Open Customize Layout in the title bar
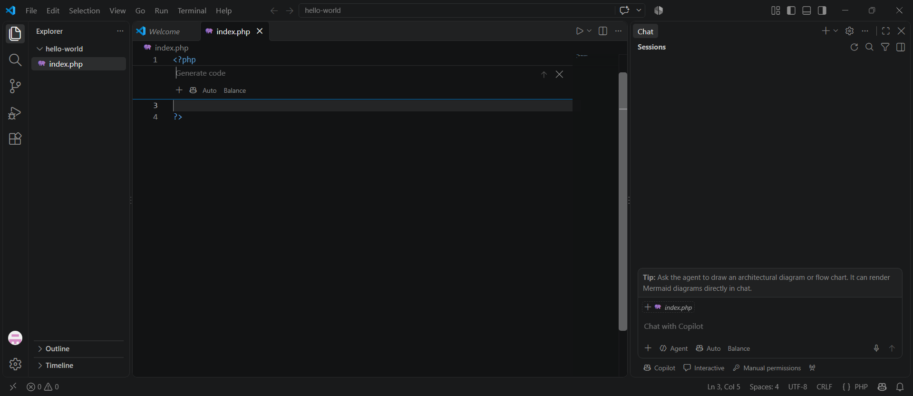Viewport: 913px width, 396px height. 776,10
